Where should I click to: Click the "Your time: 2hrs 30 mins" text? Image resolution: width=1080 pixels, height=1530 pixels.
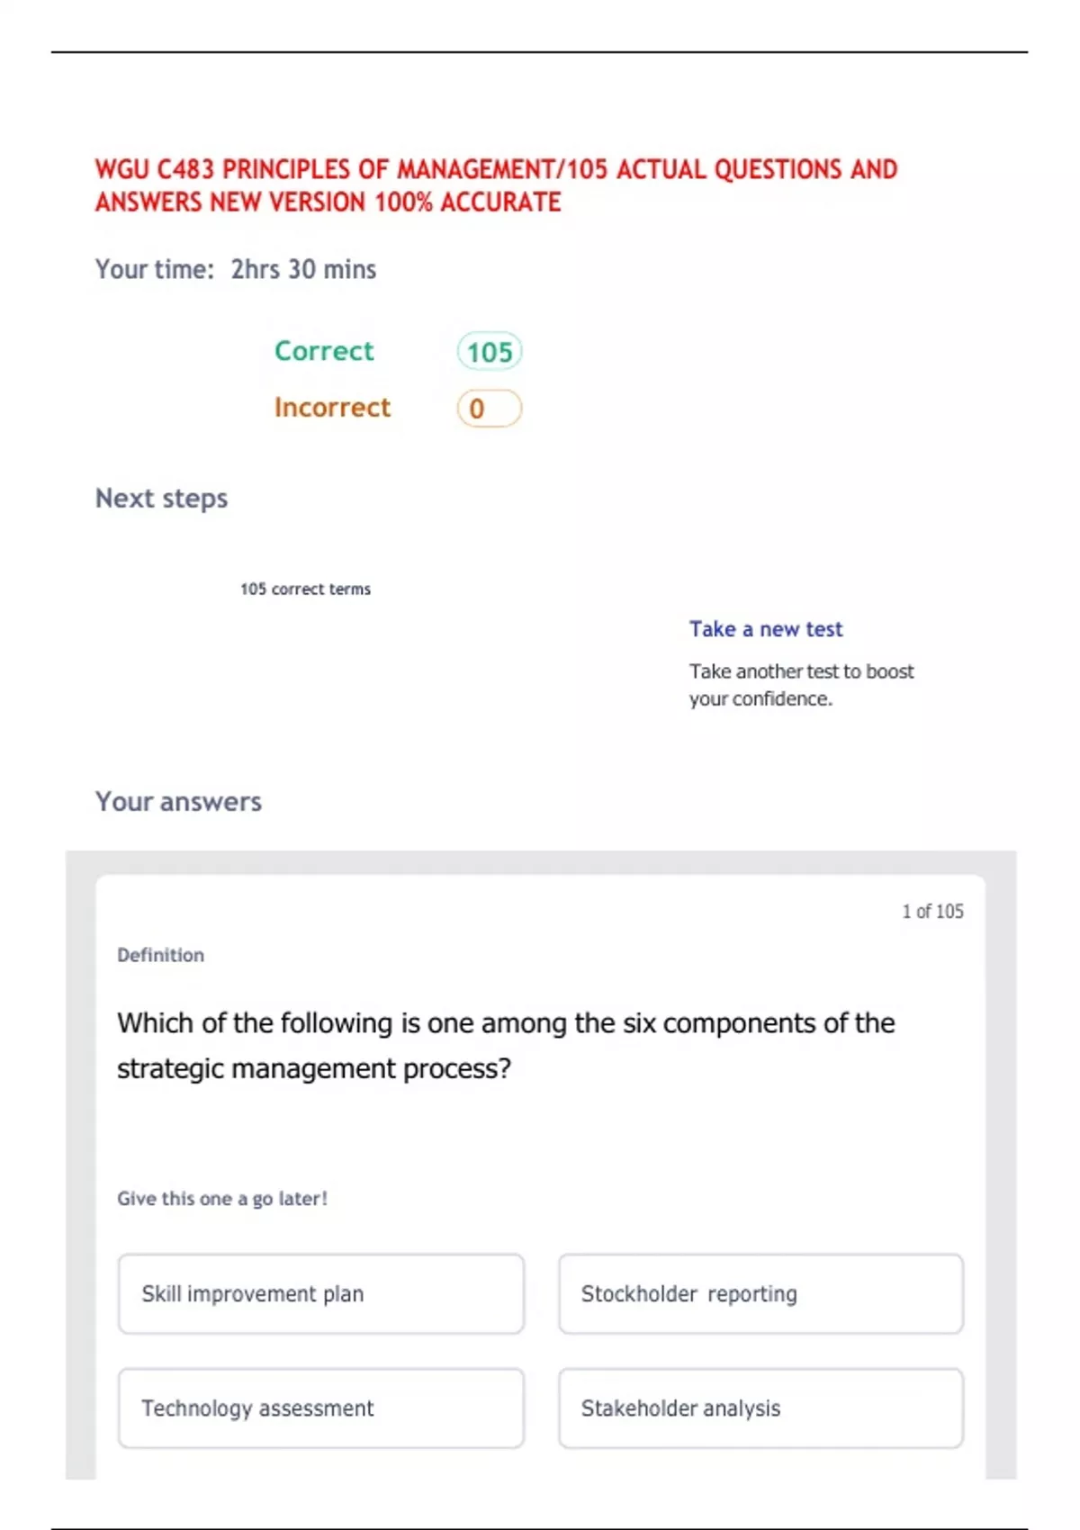236,269
